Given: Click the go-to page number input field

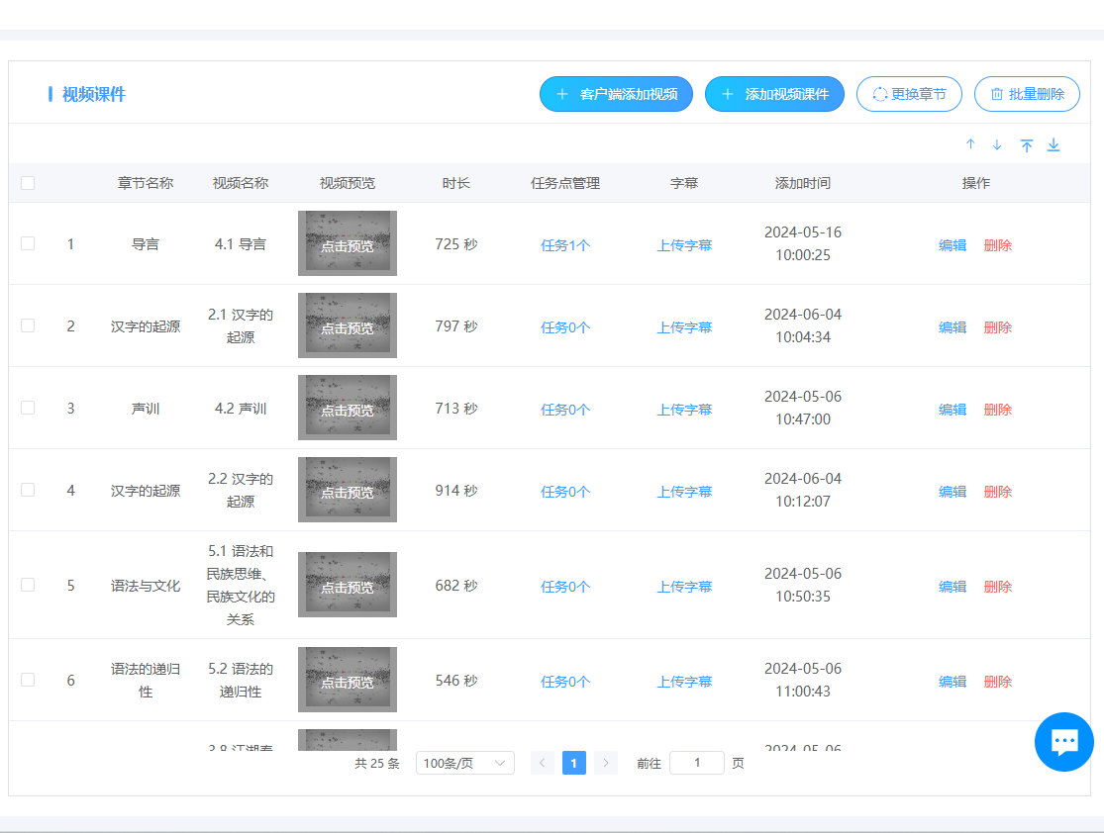Looking at the screenshot, I should point(696,763).
